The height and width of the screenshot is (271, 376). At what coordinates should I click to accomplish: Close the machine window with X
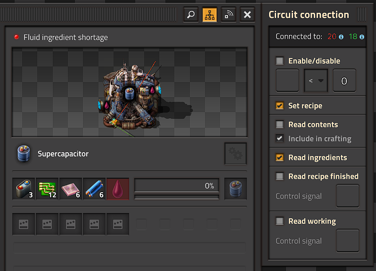[x=247, y=15]
